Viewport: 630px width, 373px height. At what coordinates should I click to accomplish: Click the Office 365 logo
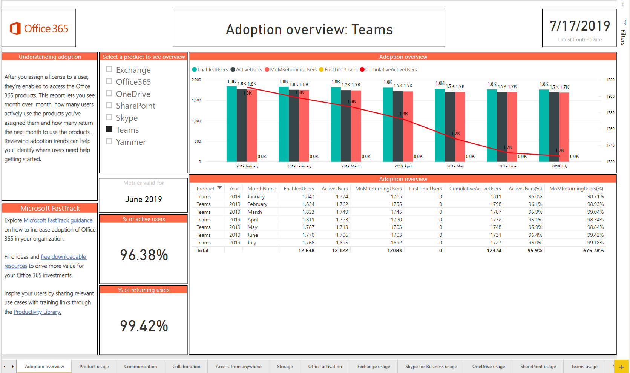[38, 28]
